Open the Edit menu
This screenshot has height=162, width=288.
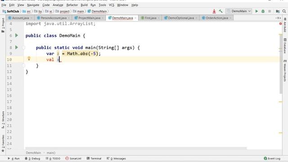pyautogui.click(x=12, y=5)
